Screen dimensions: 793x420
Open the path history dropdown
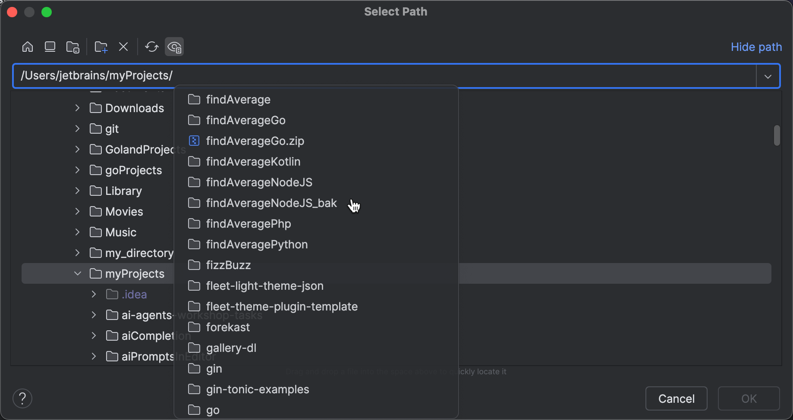tap(768, 76)
